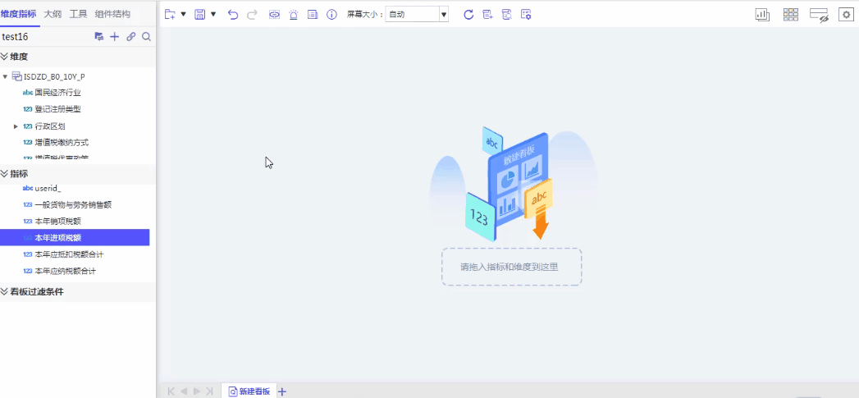Open the gear settings button at top right
The width and height of the screenshot is (859, 398).
845,15
